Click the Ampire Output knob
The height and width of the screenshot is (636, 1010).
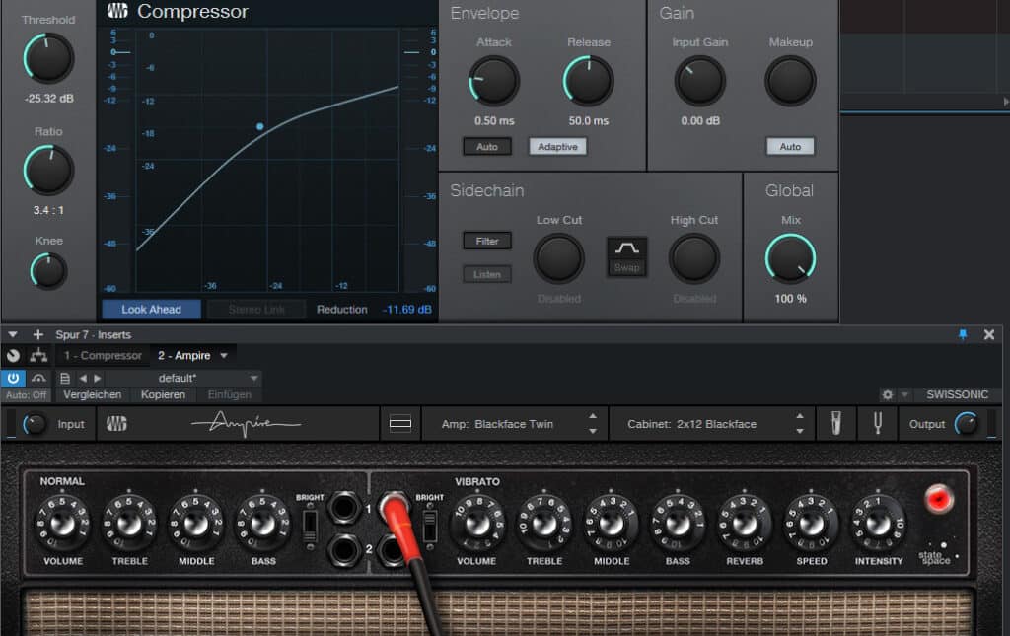tap(967, 424)
